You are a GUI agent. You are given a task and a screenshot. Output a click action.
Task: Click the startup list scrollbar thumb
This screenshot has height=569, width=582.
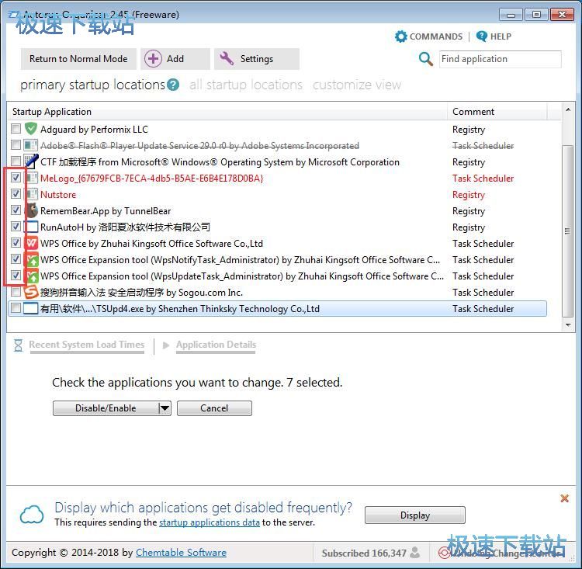point(567,231)
